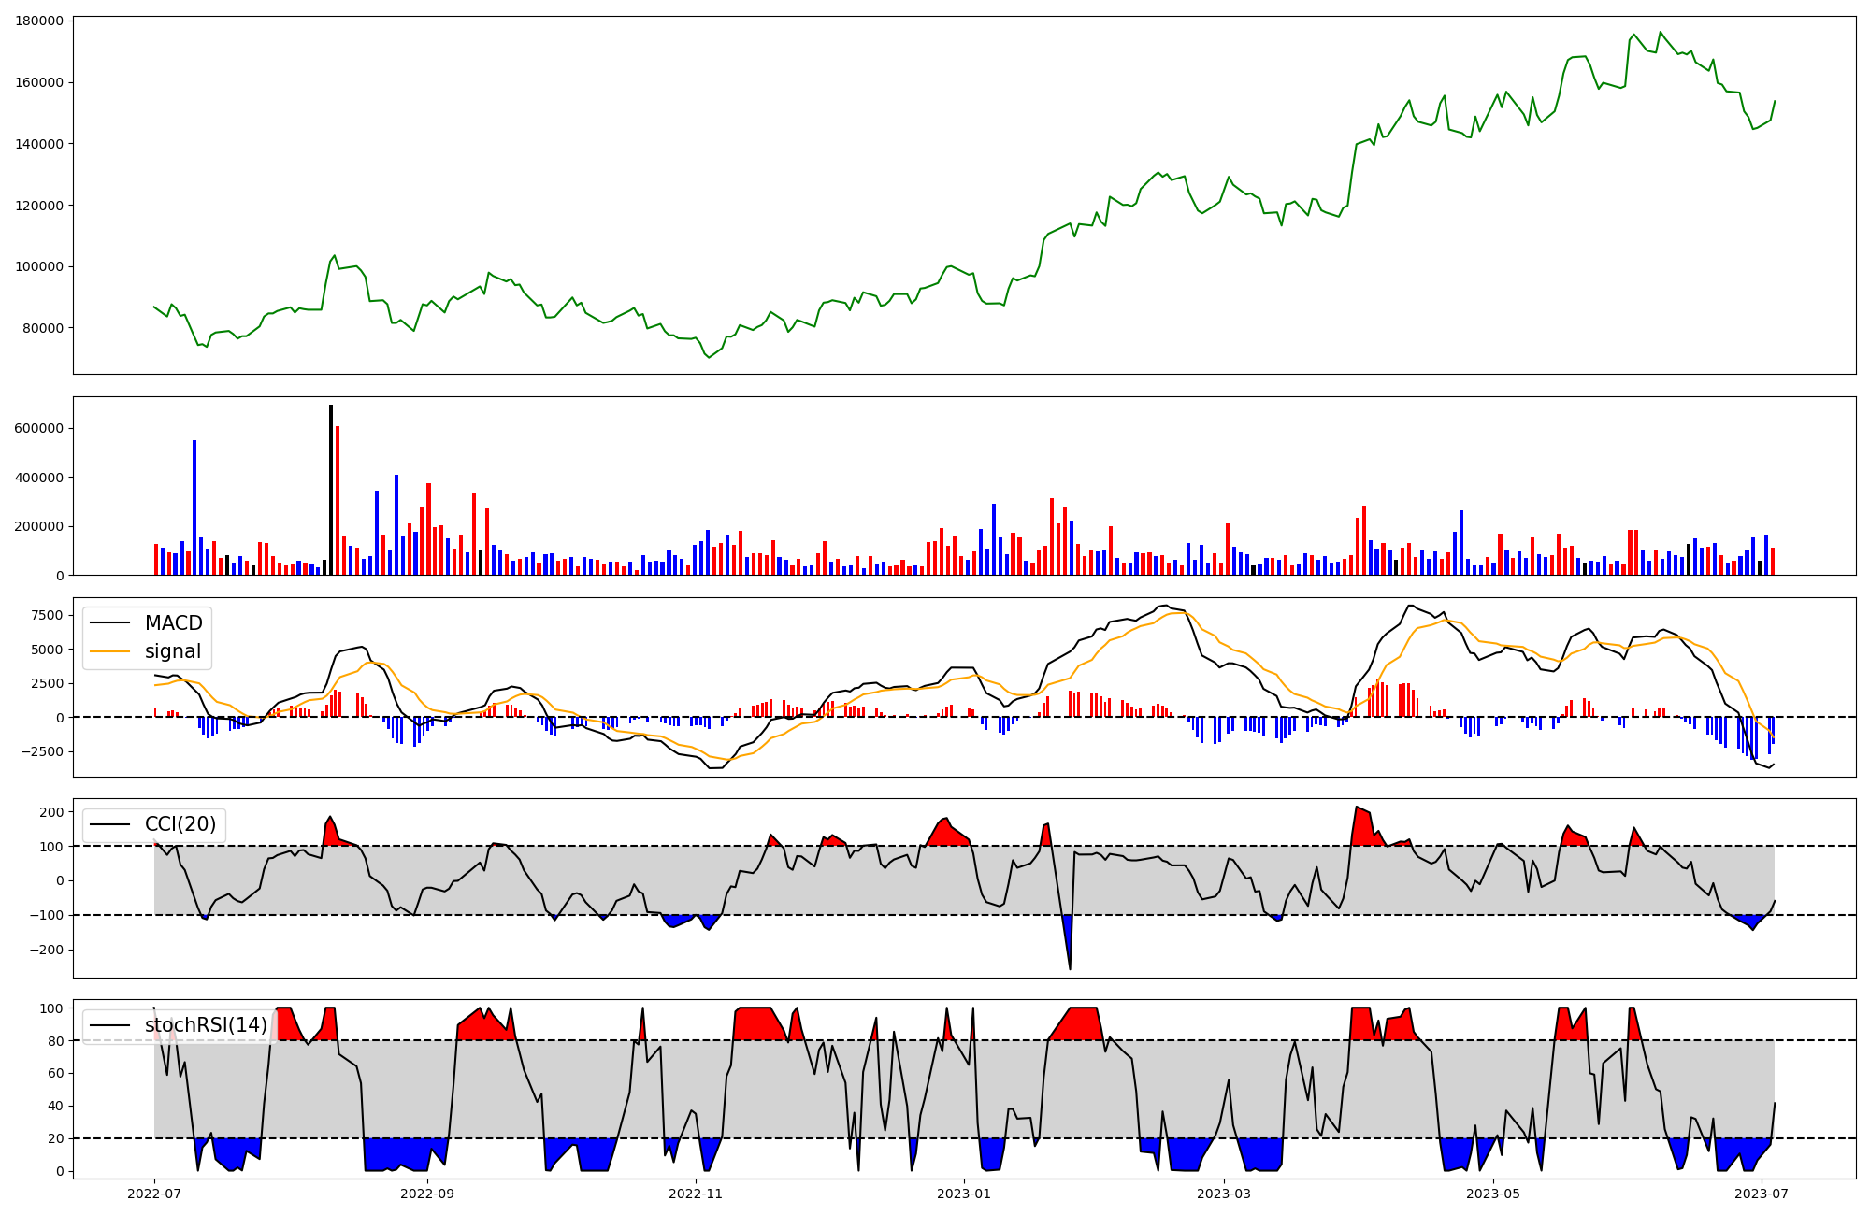Click the 2023-01 date tick label
The width and height of the screenshot is (1870, 1215).
pos(964,1194)
